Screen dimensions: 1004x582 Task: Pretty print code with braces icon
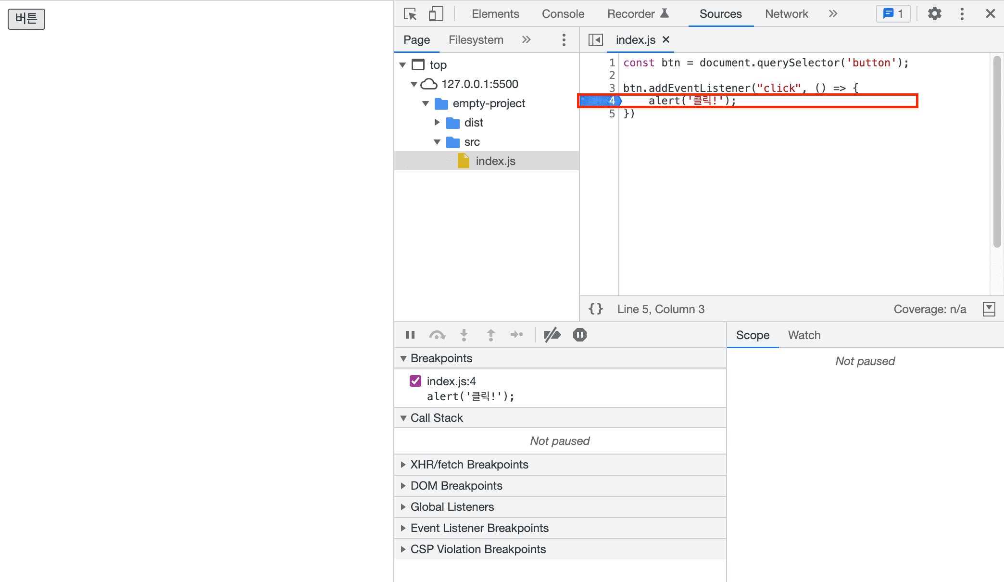596,309
